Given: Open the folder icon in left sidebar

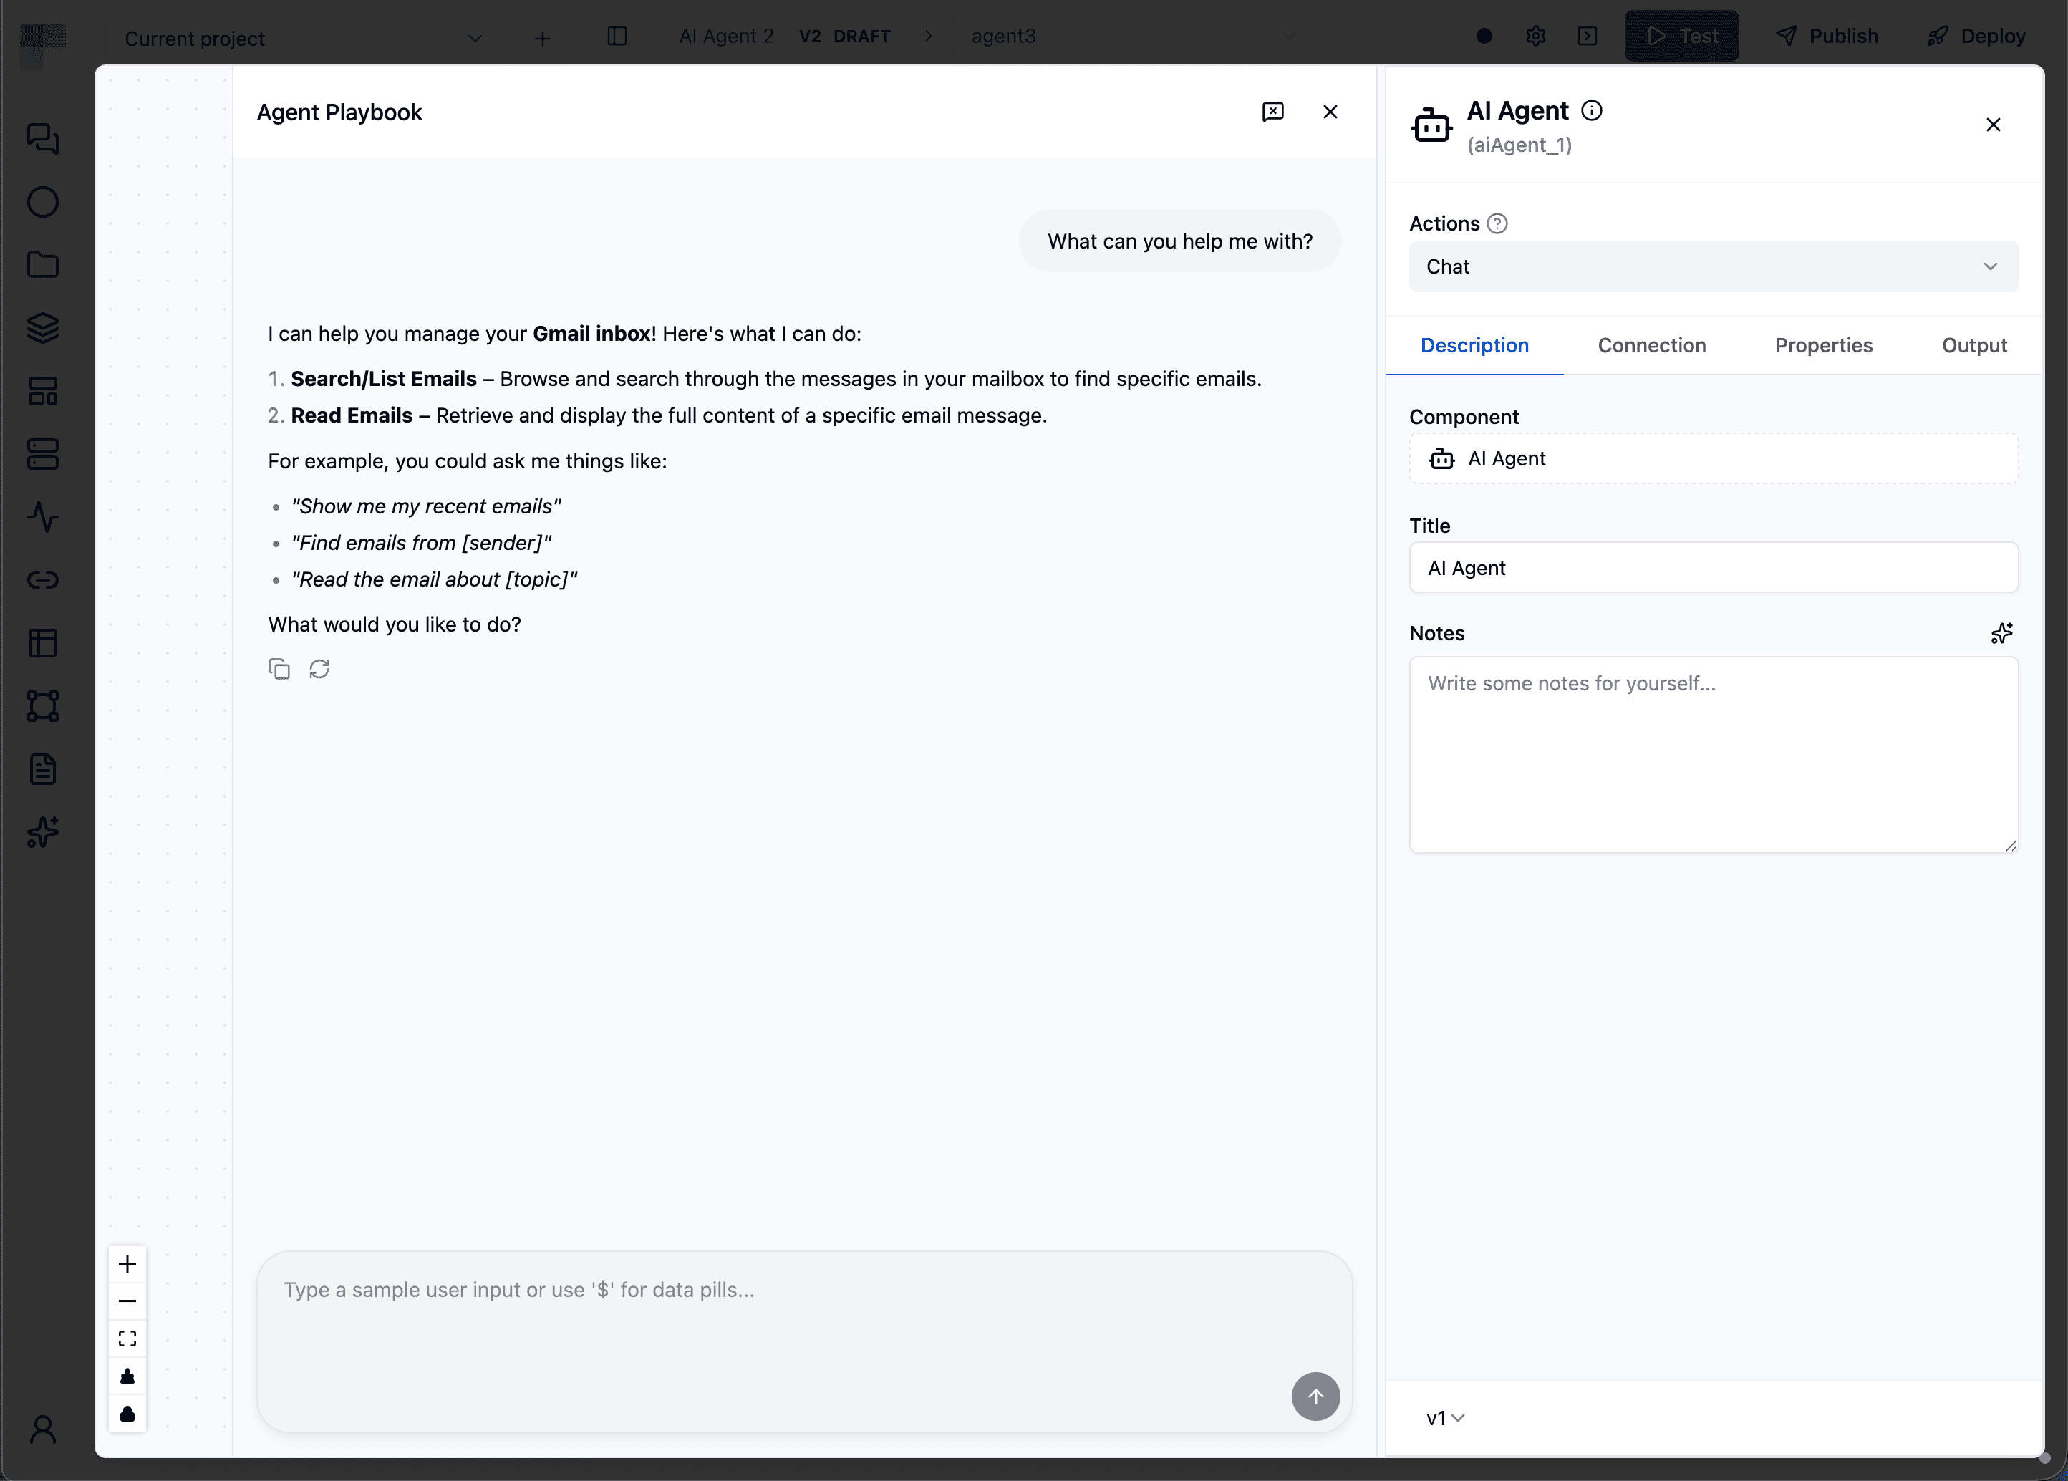Looking at the screenshot, I should [x=43, y=264].
